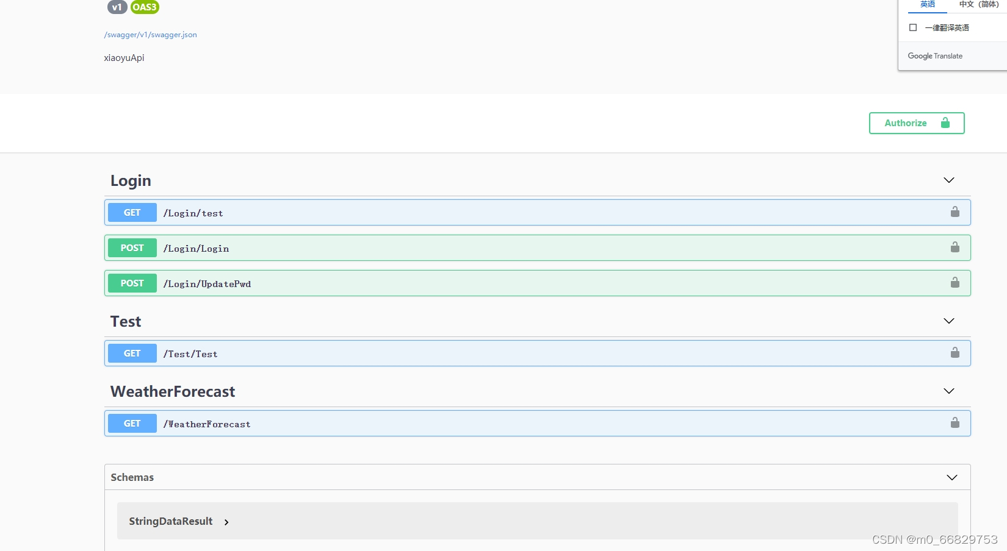Click the /Login/UpdatePwd path text
Screen dimensions: 1007x551
point(208,284)
